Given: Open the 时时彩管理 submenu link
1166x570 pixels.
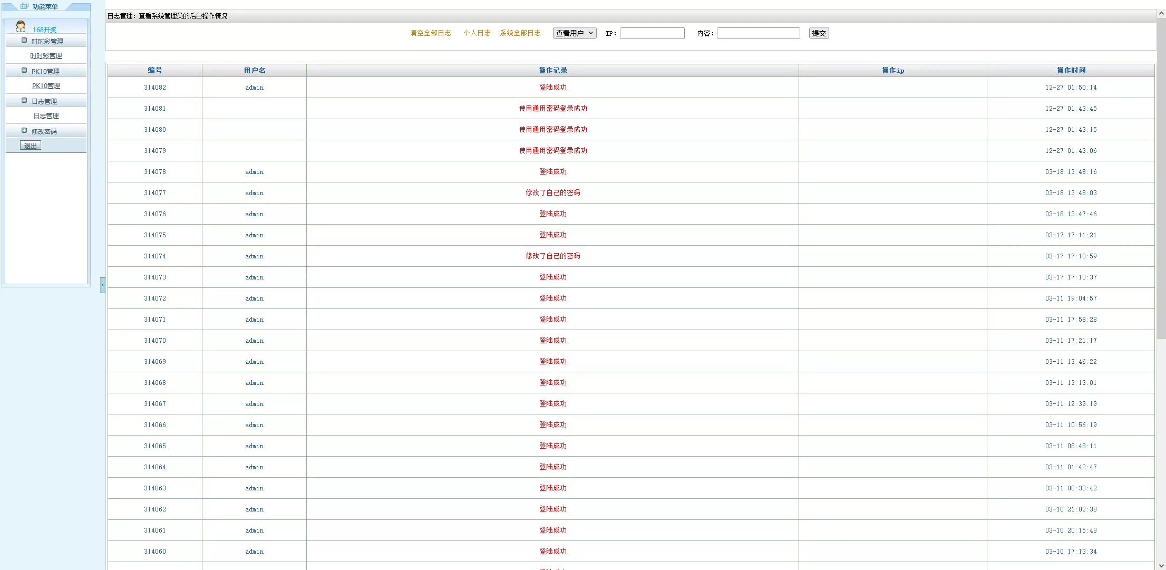Looking at the screenshot, I should pyautogui.click(x=46, y=56).
